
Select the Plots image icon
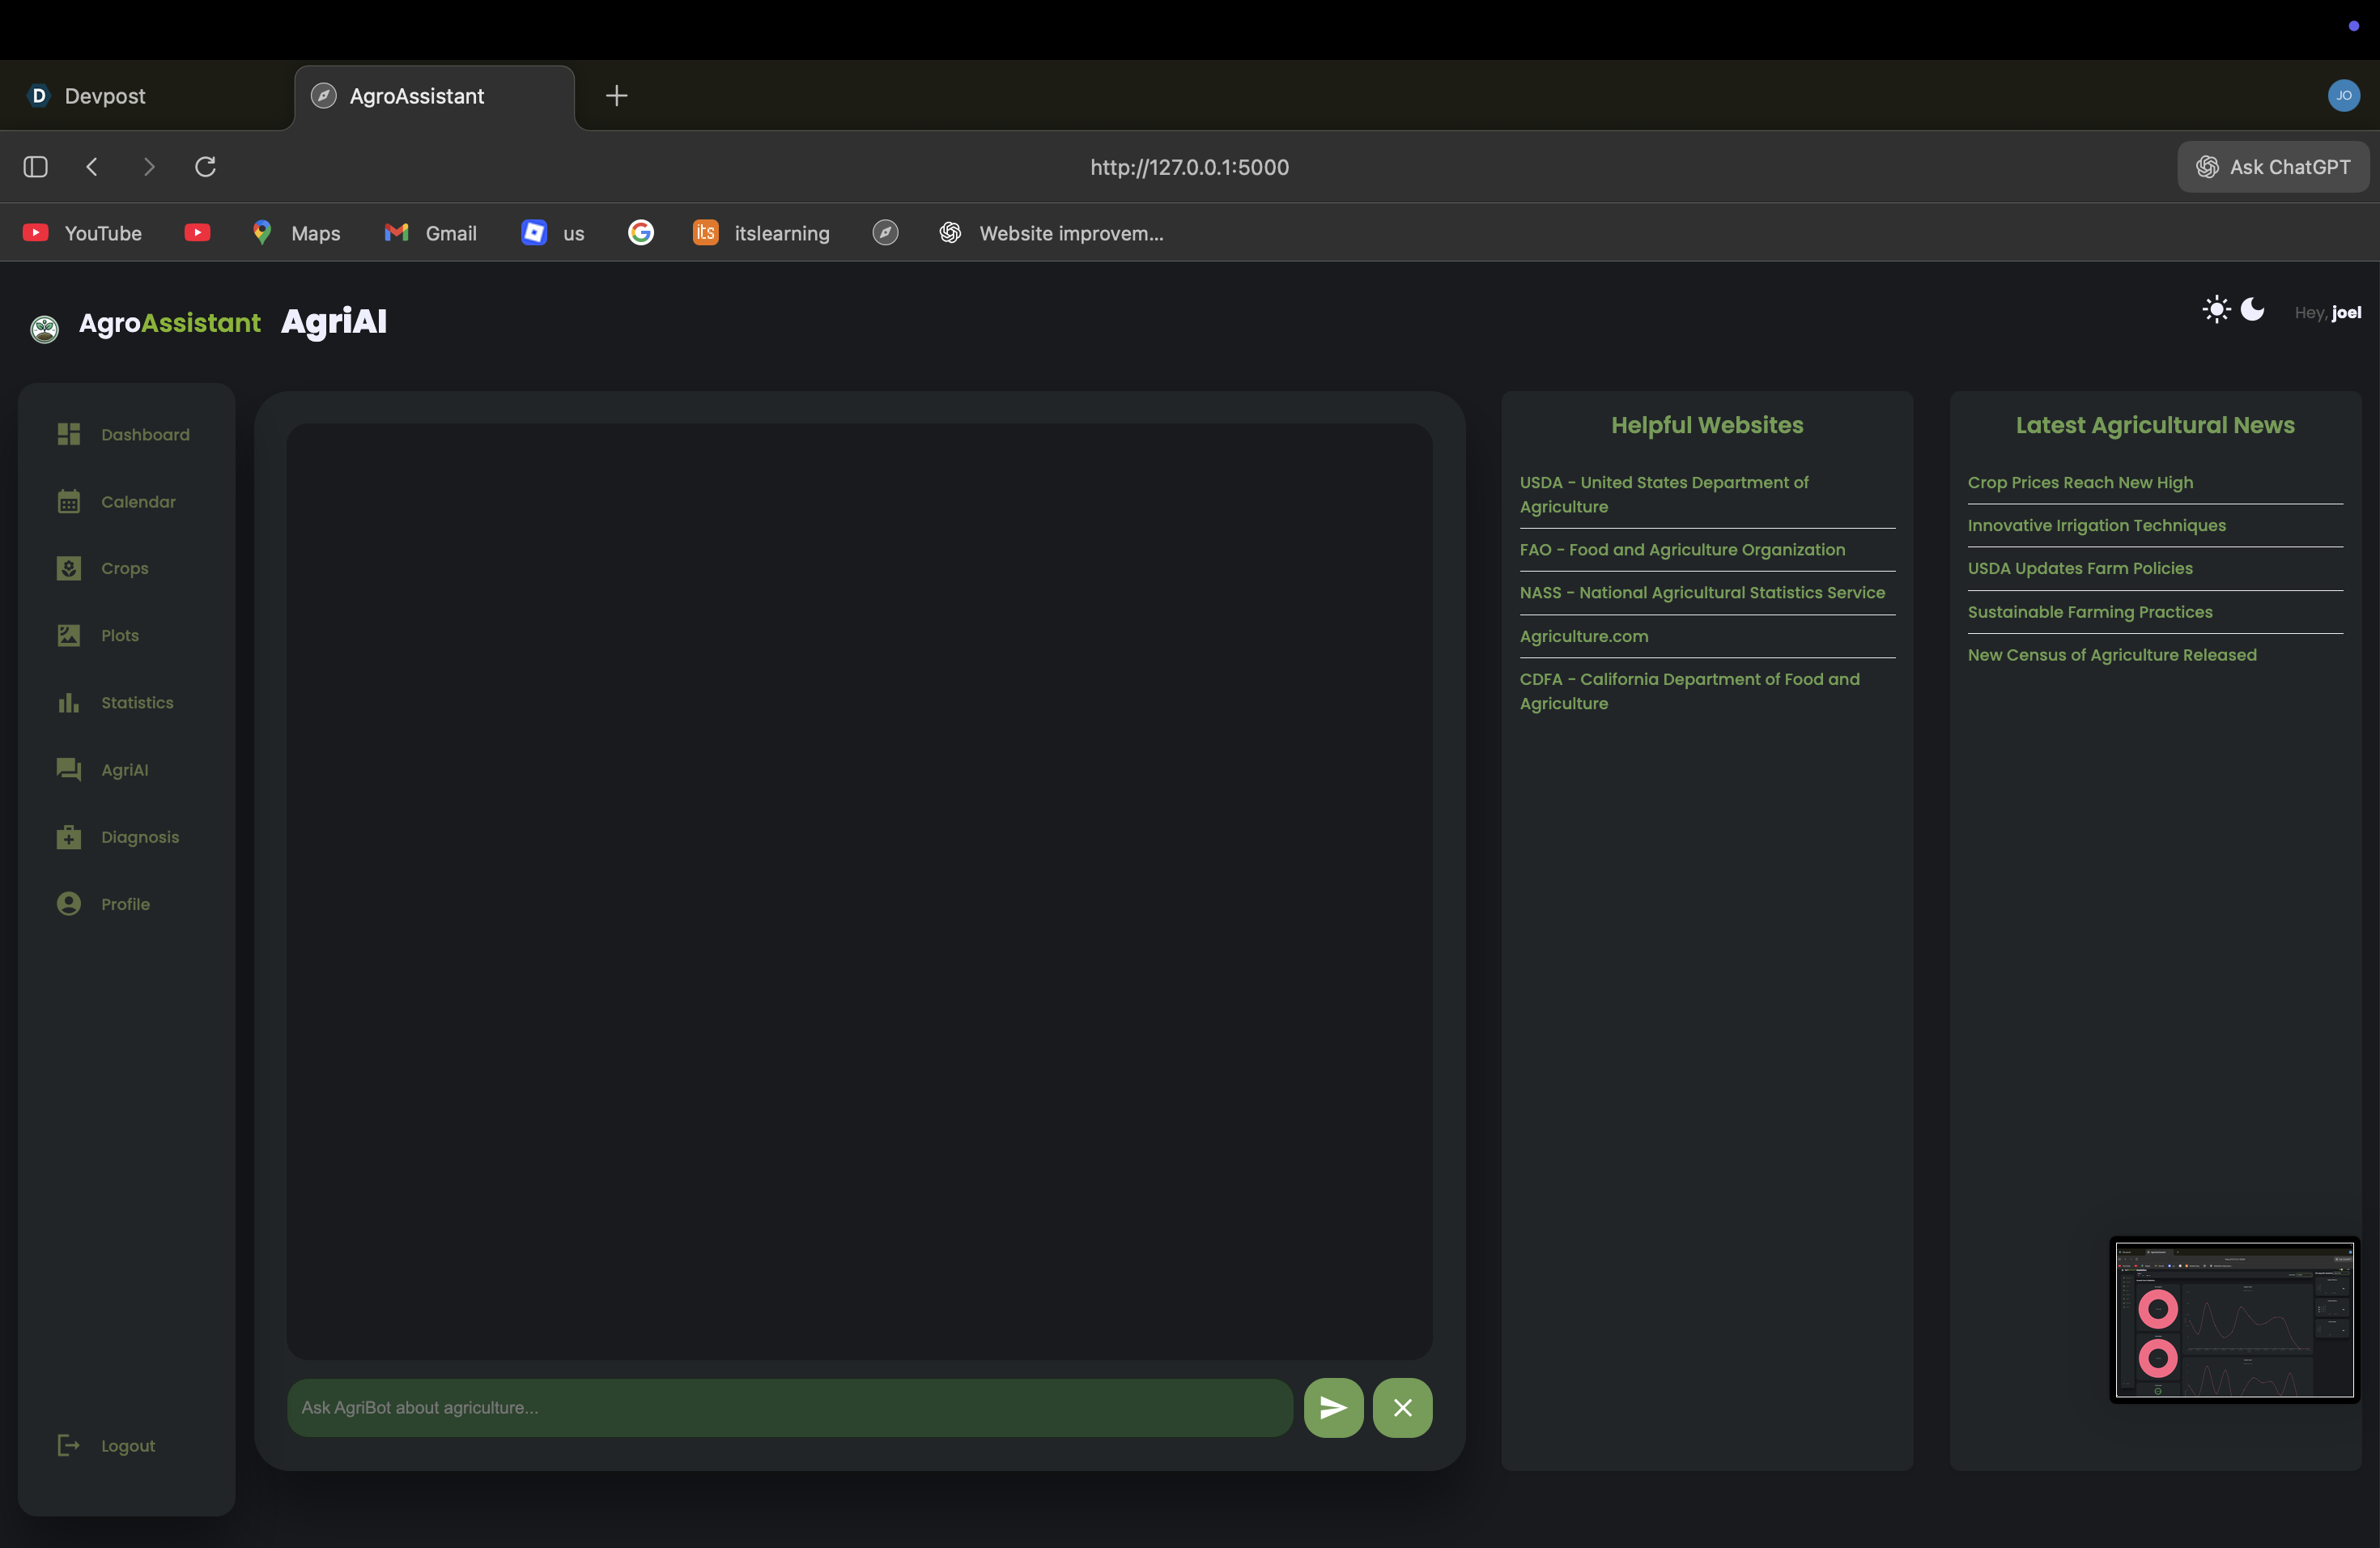pos(68,635)
